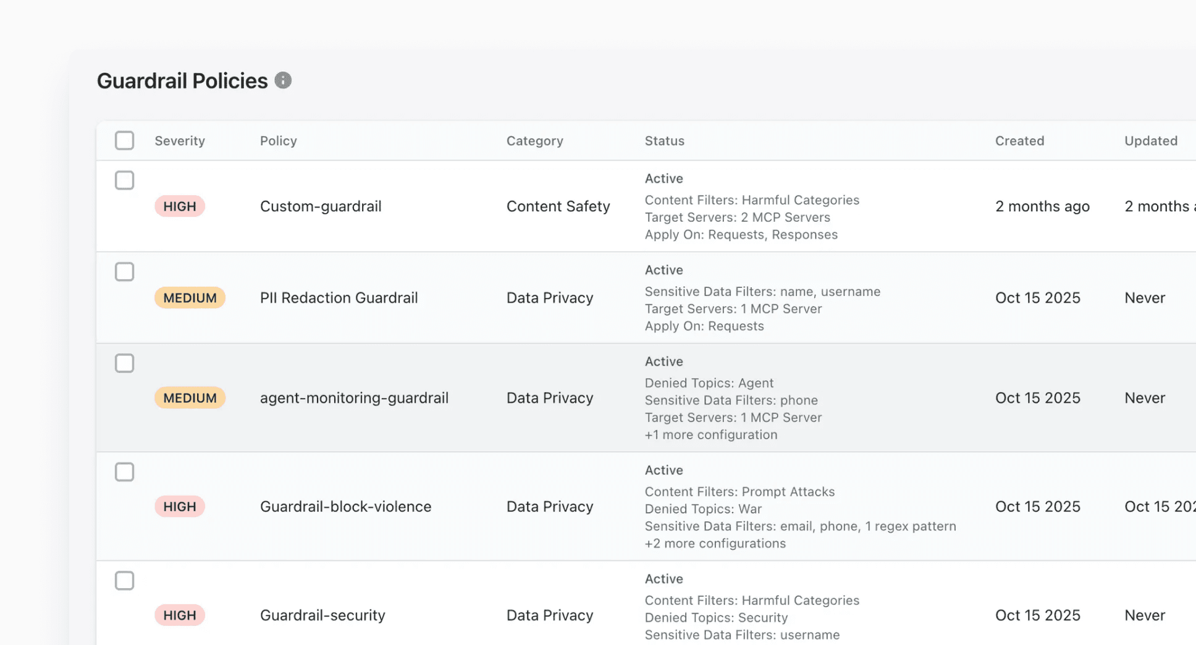Expand '+2 more configurations' text
The height and width of the screenshot is (645, 1196).
(715, 544)
